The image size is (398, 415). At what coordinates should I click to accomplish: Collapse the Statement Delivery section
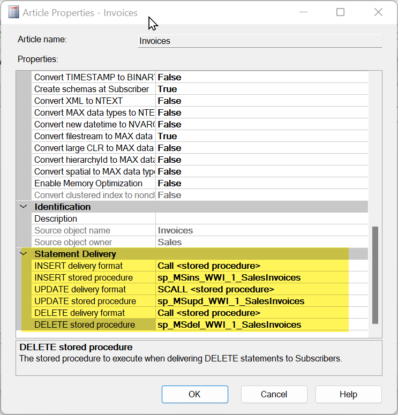(x=24, y=254)
